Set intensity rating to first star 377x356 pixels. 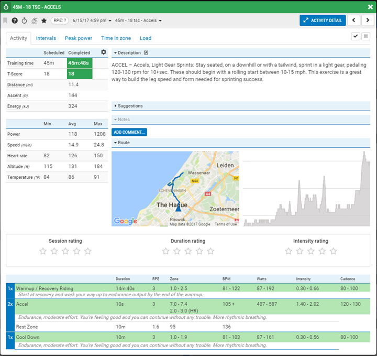click(288, 251)
